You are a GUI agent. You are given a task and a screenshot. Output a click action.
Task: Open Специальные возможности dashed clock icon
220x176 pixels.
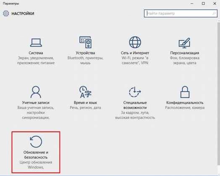(135, 92)
